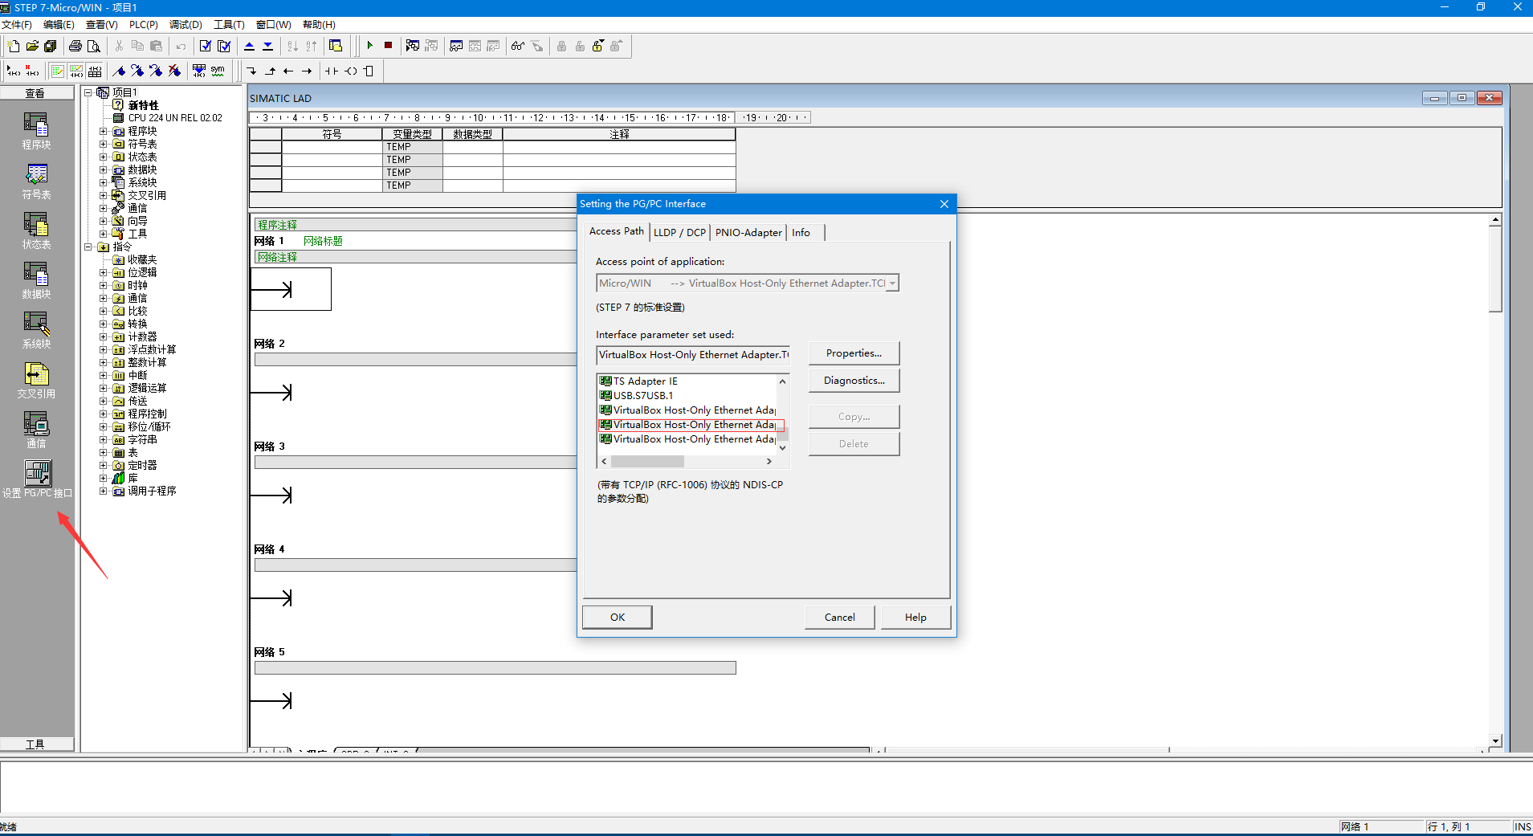
Task: Click the New project toolbar icon
Action: 14,46
